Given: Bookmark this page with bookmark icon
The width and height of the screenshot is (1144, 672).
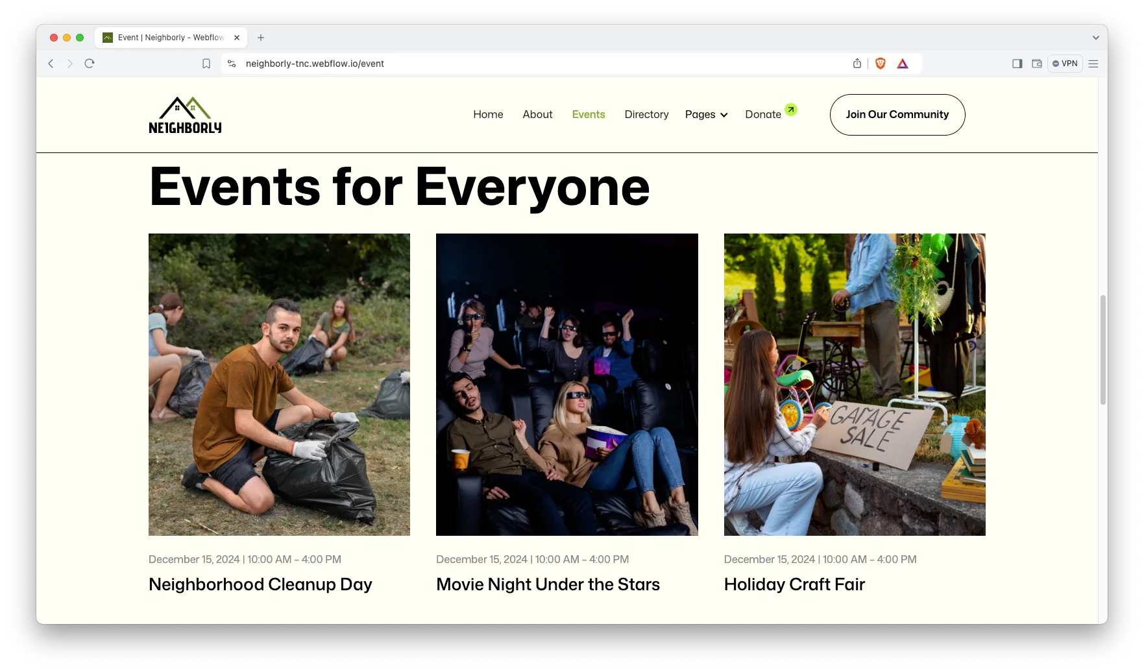Looking at the screenshot, I should [x=206, y=64].
